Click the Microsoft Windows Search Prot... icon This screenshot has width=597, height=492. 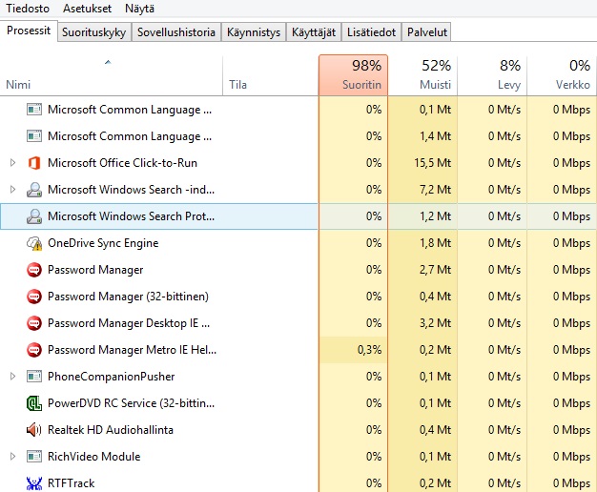pos(34,216)
